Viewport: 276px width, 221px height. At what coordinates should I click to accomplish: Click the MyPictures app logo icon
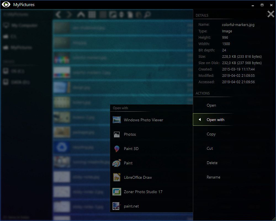point(6,4)
